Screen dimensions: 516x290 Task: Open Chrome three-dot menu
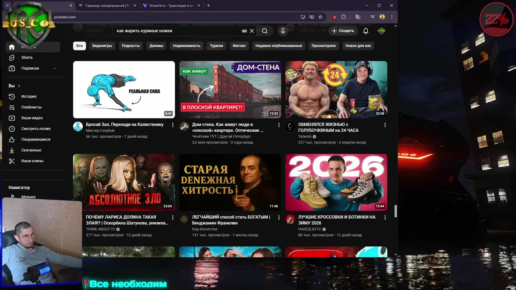click(391, 17)
